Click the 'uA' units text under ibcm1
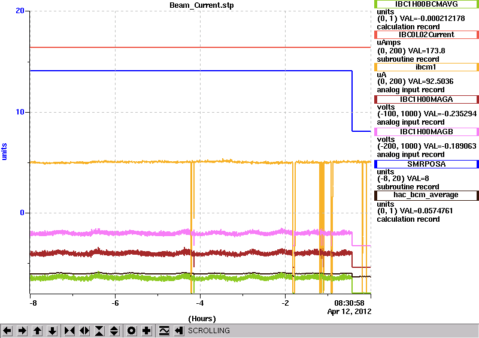The image size is (479, 338). coord(381,76)
